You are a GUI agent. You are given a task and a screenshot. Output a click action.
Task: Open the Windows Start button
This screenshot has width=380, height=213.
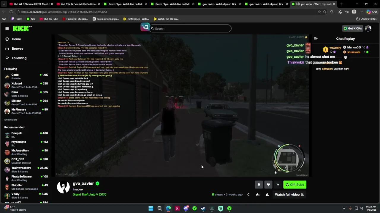[x=151, y=208]
